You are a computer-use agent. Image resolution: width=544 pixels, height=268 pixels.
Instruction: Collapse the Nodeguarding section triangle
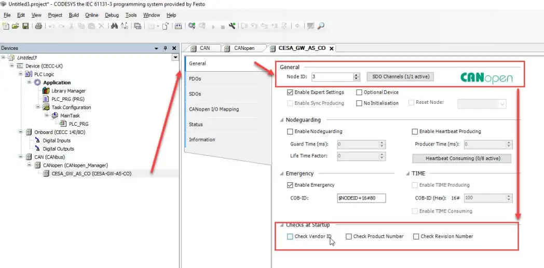tap(281, 120)
